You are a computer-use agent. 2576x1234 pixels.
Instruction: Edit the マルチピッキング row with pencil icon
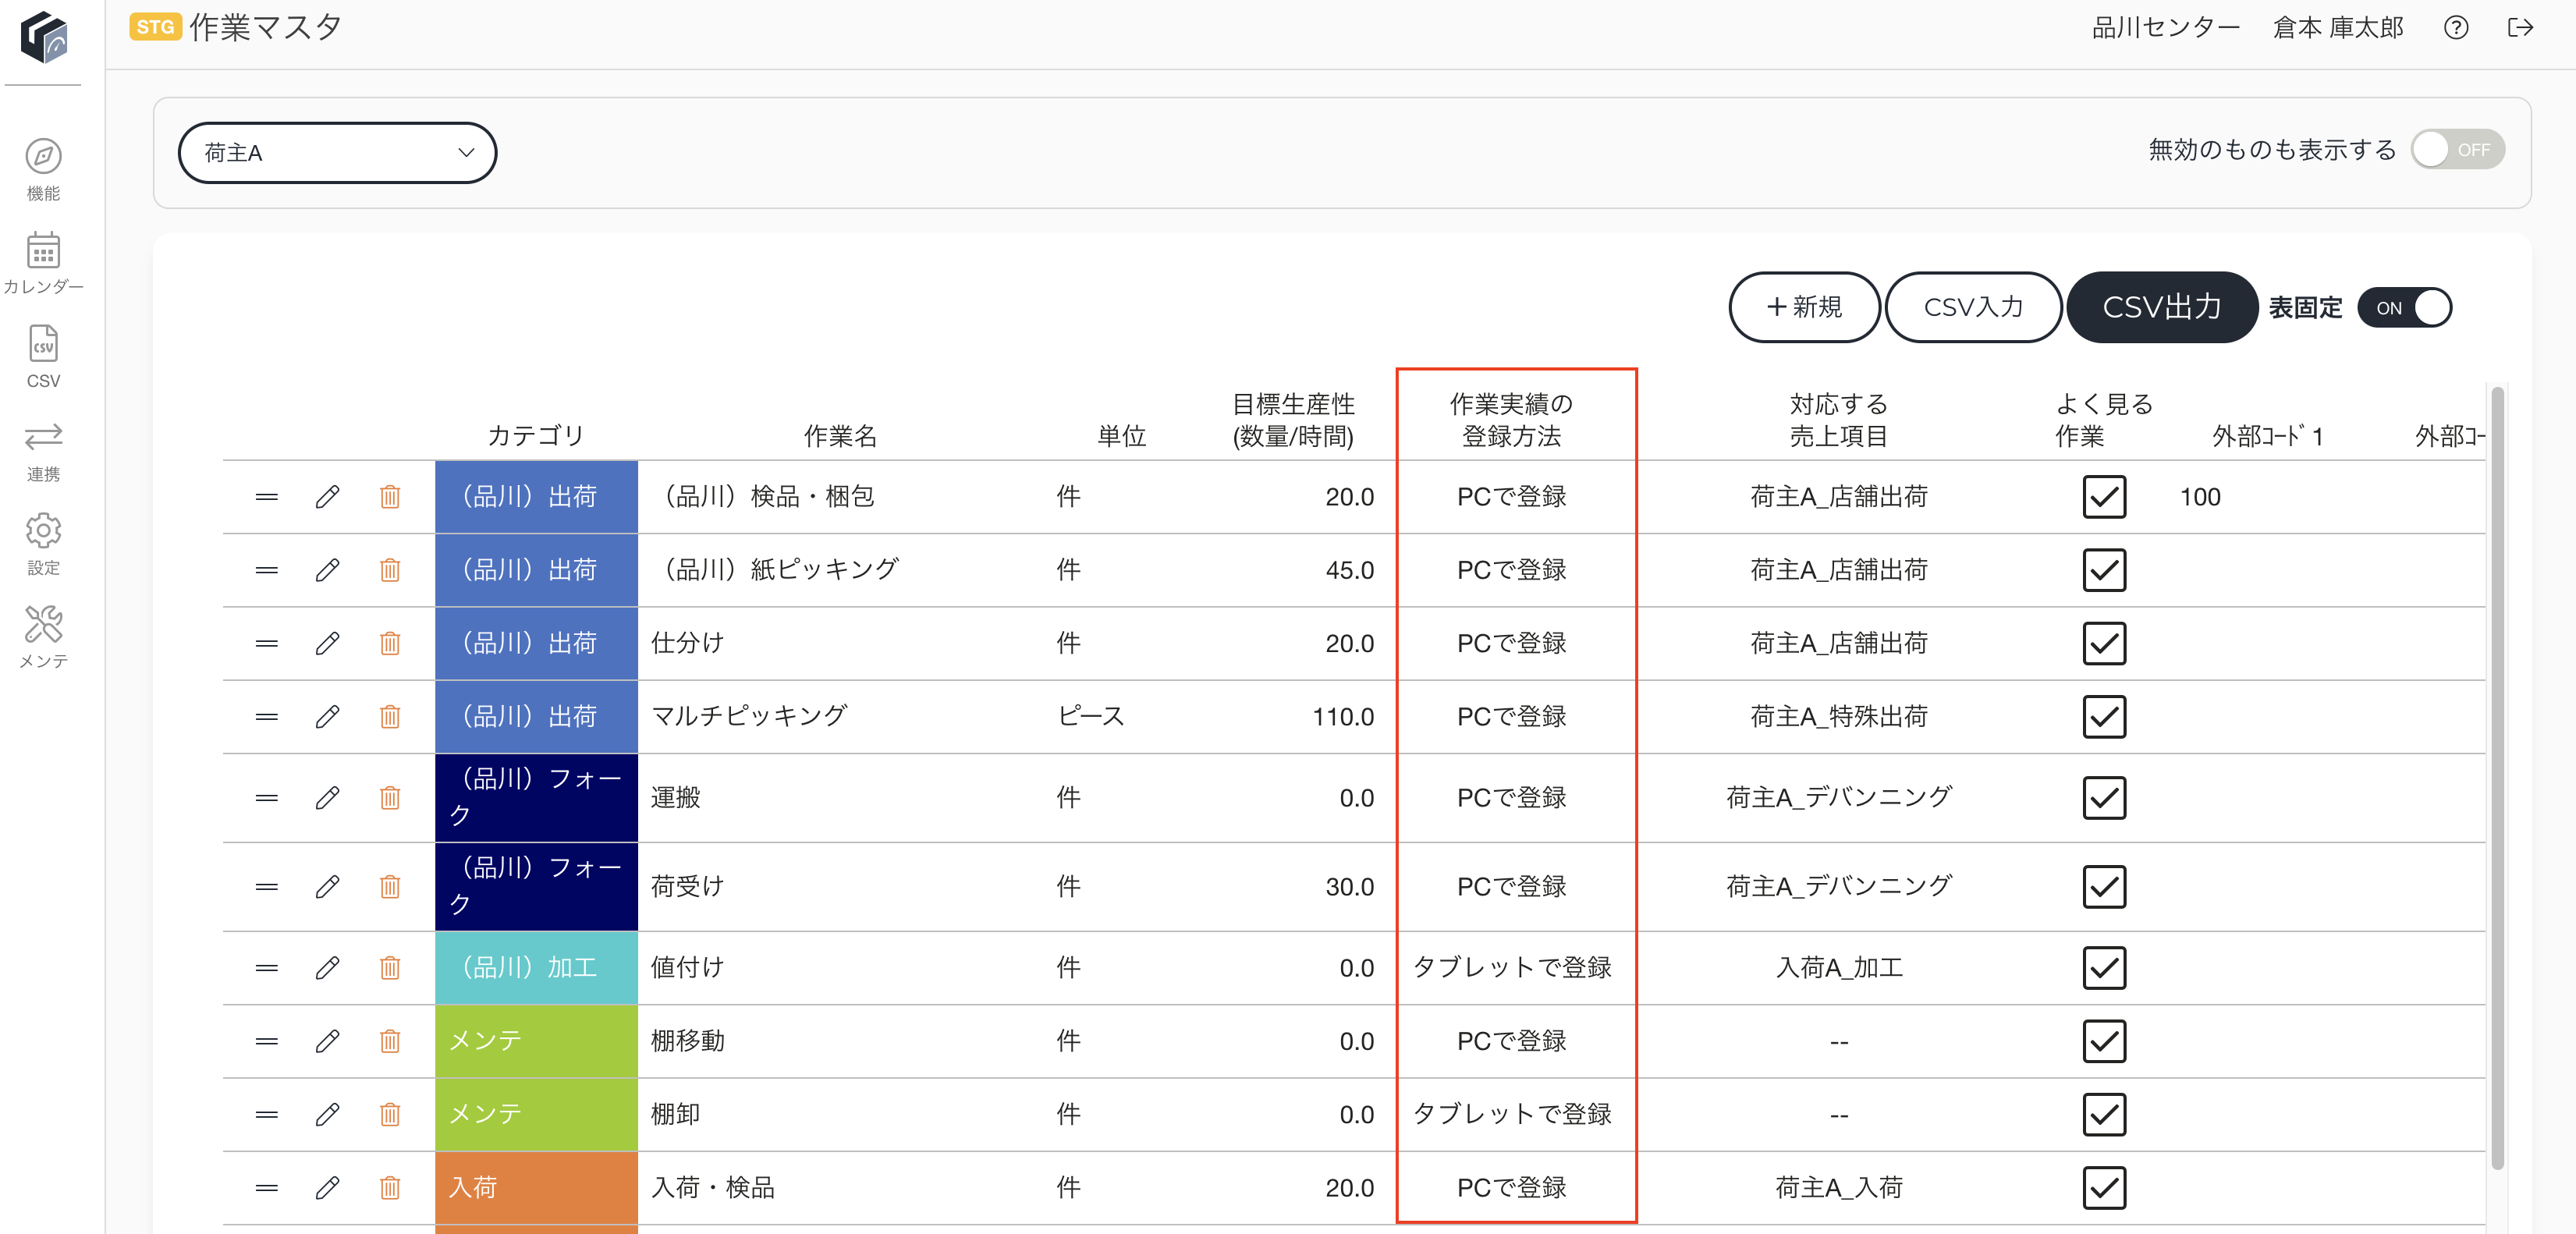(327, 716)
